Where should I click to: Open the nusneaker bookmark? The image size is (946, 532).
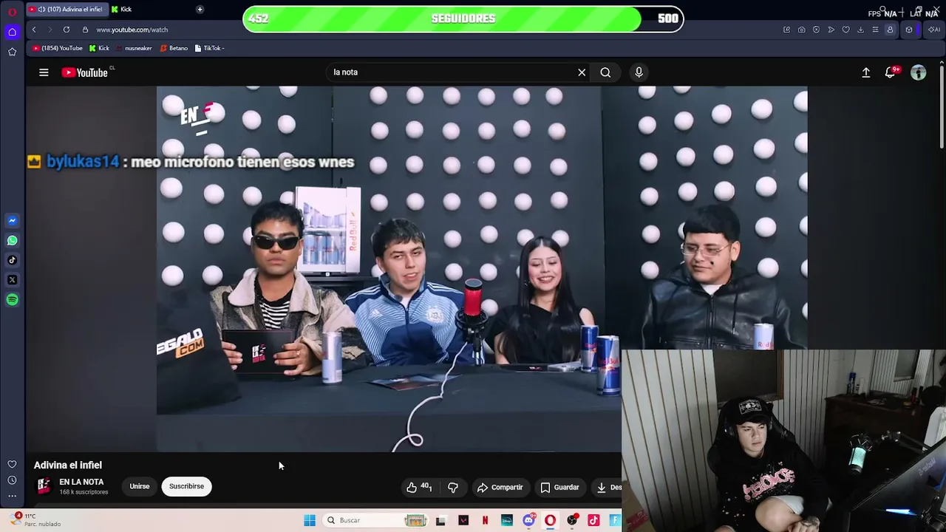click(x=134, y=48)
